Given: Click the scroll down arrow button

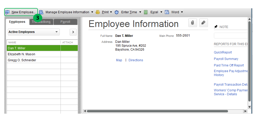Looking at the screenshot, I should (249, 107).
